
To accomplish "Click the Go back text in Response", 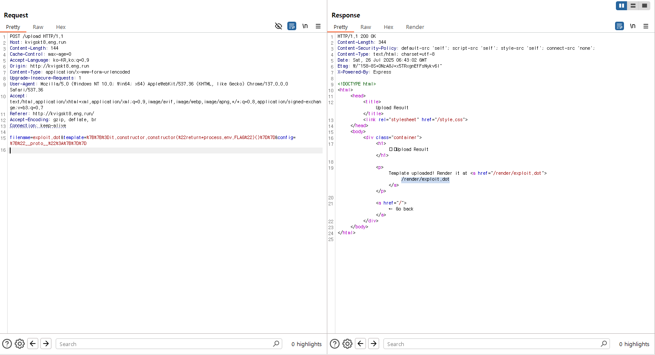I will (404, 209).
